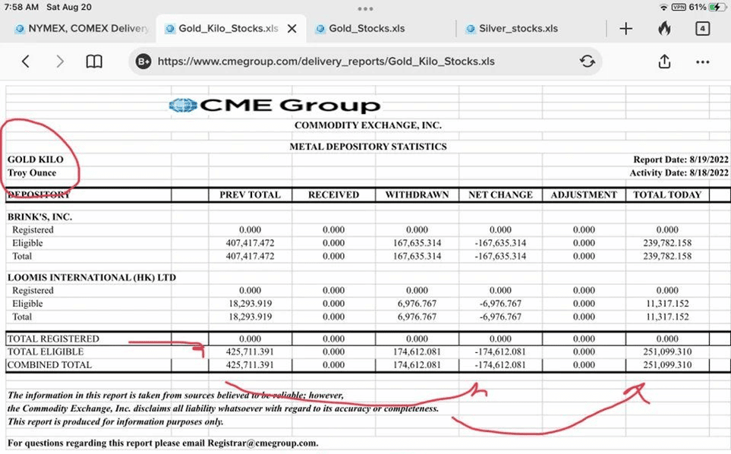Viewport: 731px width, 454px height.
Task: Click the Registrar@cmegroup.com email address
Action: (x=263, y=443)
